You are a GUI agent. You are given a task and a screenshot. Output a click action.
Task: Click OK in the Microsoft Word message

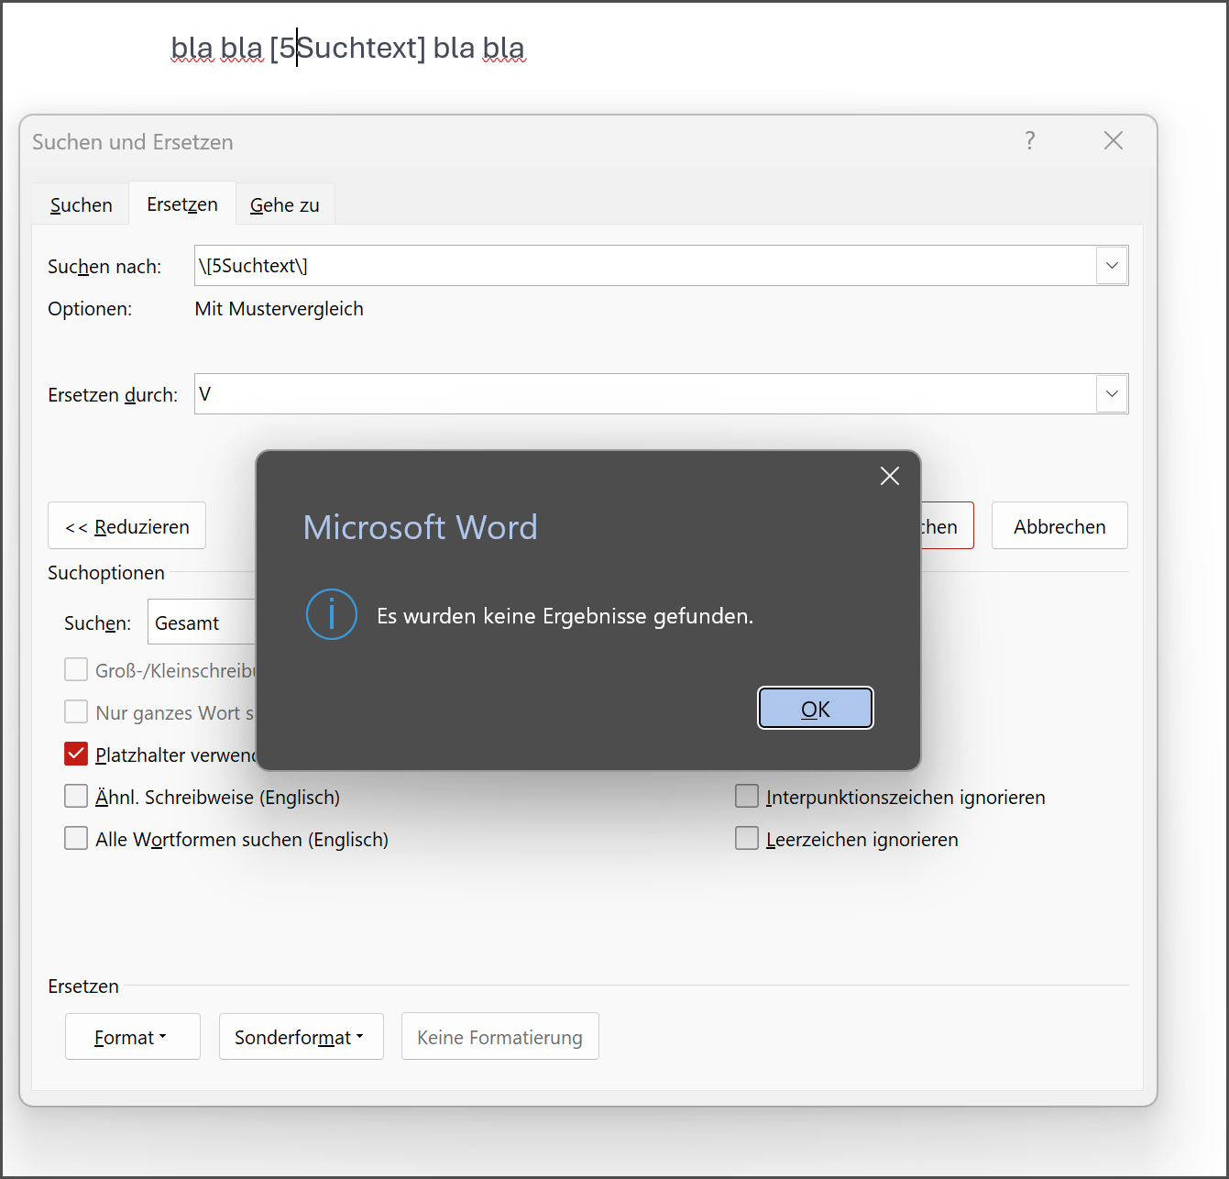tap(816, 708)
